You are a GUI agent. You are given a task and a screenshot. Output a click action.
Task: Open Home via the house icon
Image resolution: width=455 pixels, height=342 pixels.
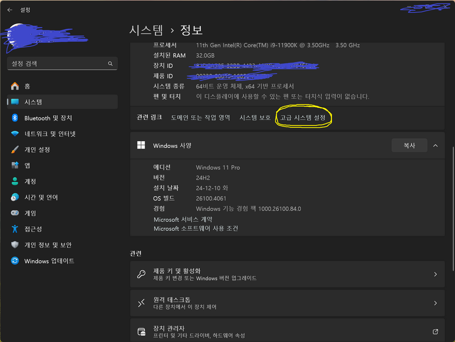pos(15,86)
